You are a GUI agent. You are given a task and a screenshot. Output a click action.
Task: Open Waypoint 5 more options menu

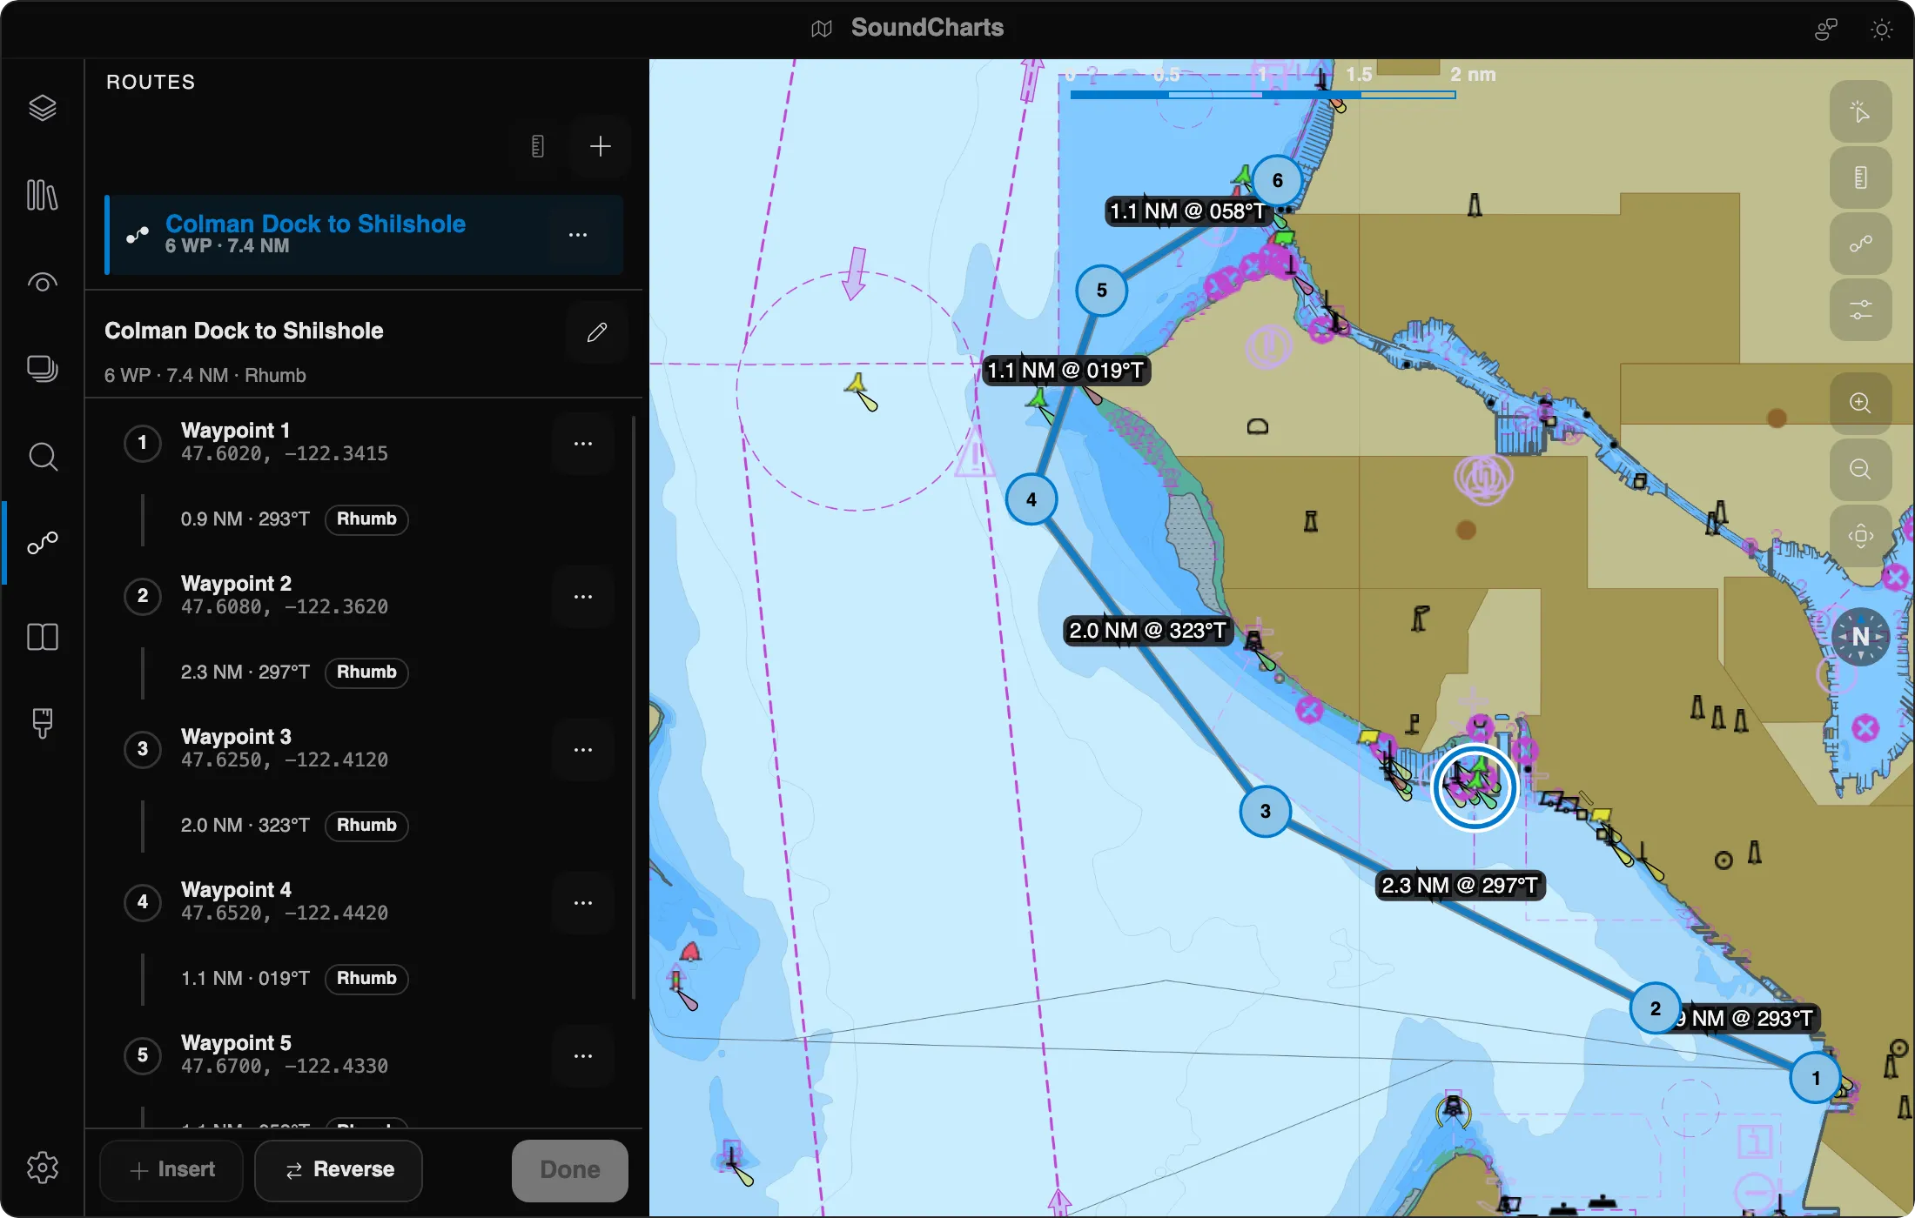click(x=583, y=1056)
